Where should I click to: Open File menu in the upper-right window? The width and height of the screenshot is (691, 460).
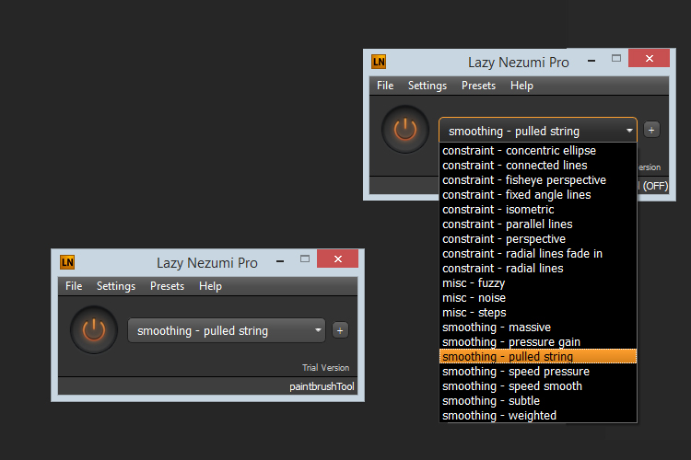[x=385, y=86]
